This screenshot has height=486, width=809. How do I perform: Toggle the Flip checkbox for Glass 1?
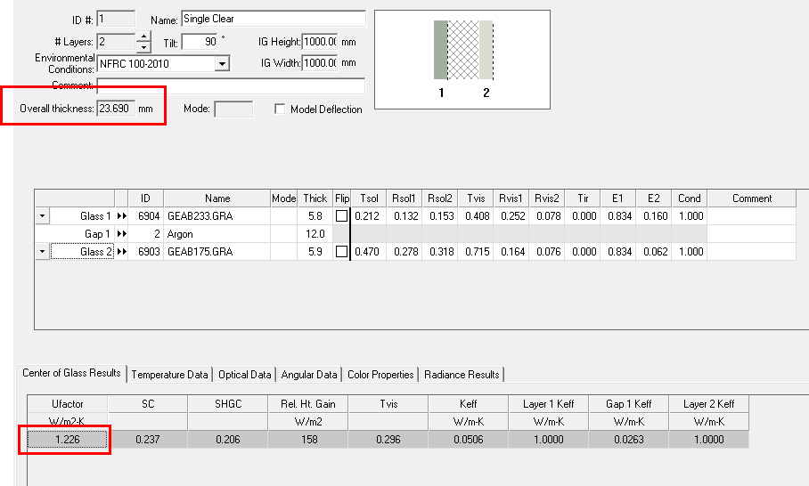pyautogui.click(x=341, y=216)
